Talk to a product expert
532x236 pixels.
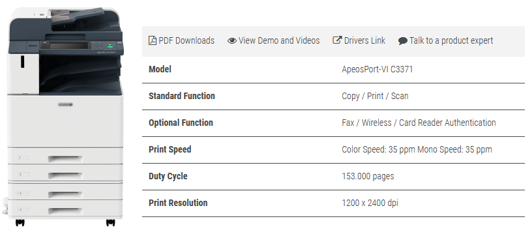point(445,41)
